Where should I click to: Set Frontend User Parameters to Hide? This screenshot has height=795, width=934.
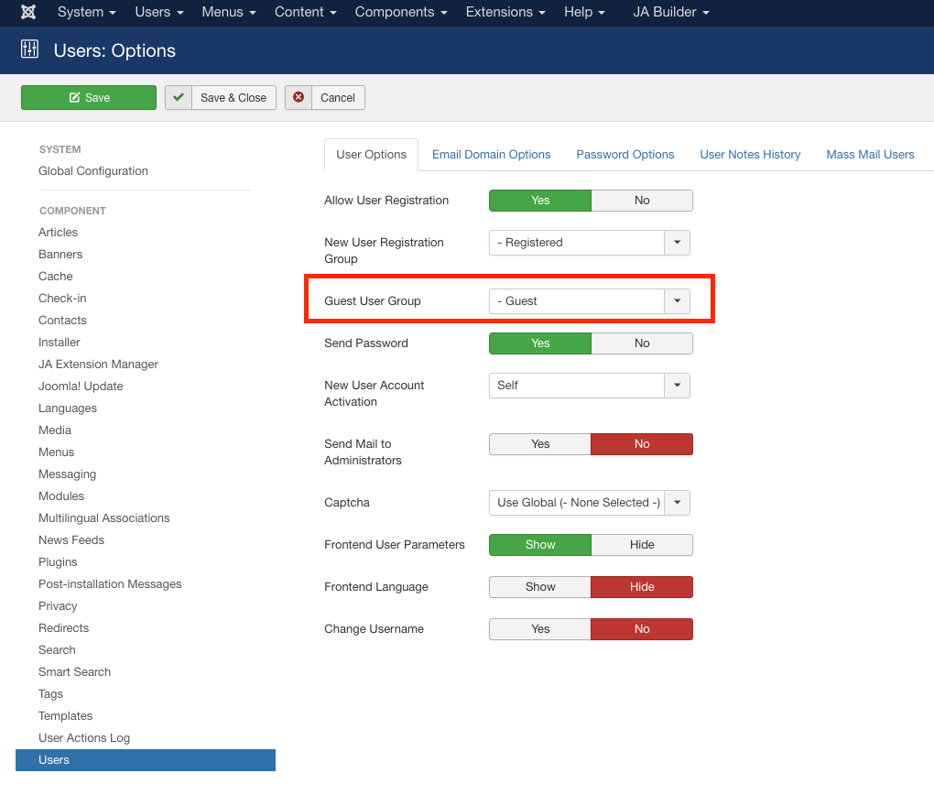click(641, 545)
